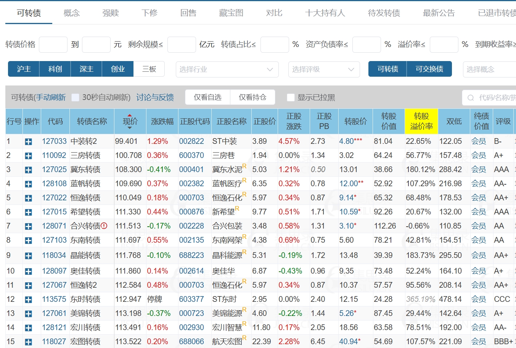Open the 十大持有人 tab
The height and width of the screenshot is (348, 516).
coord(325,13)
